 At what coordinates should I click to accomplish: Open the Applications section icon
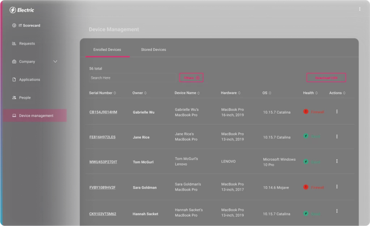14,79
